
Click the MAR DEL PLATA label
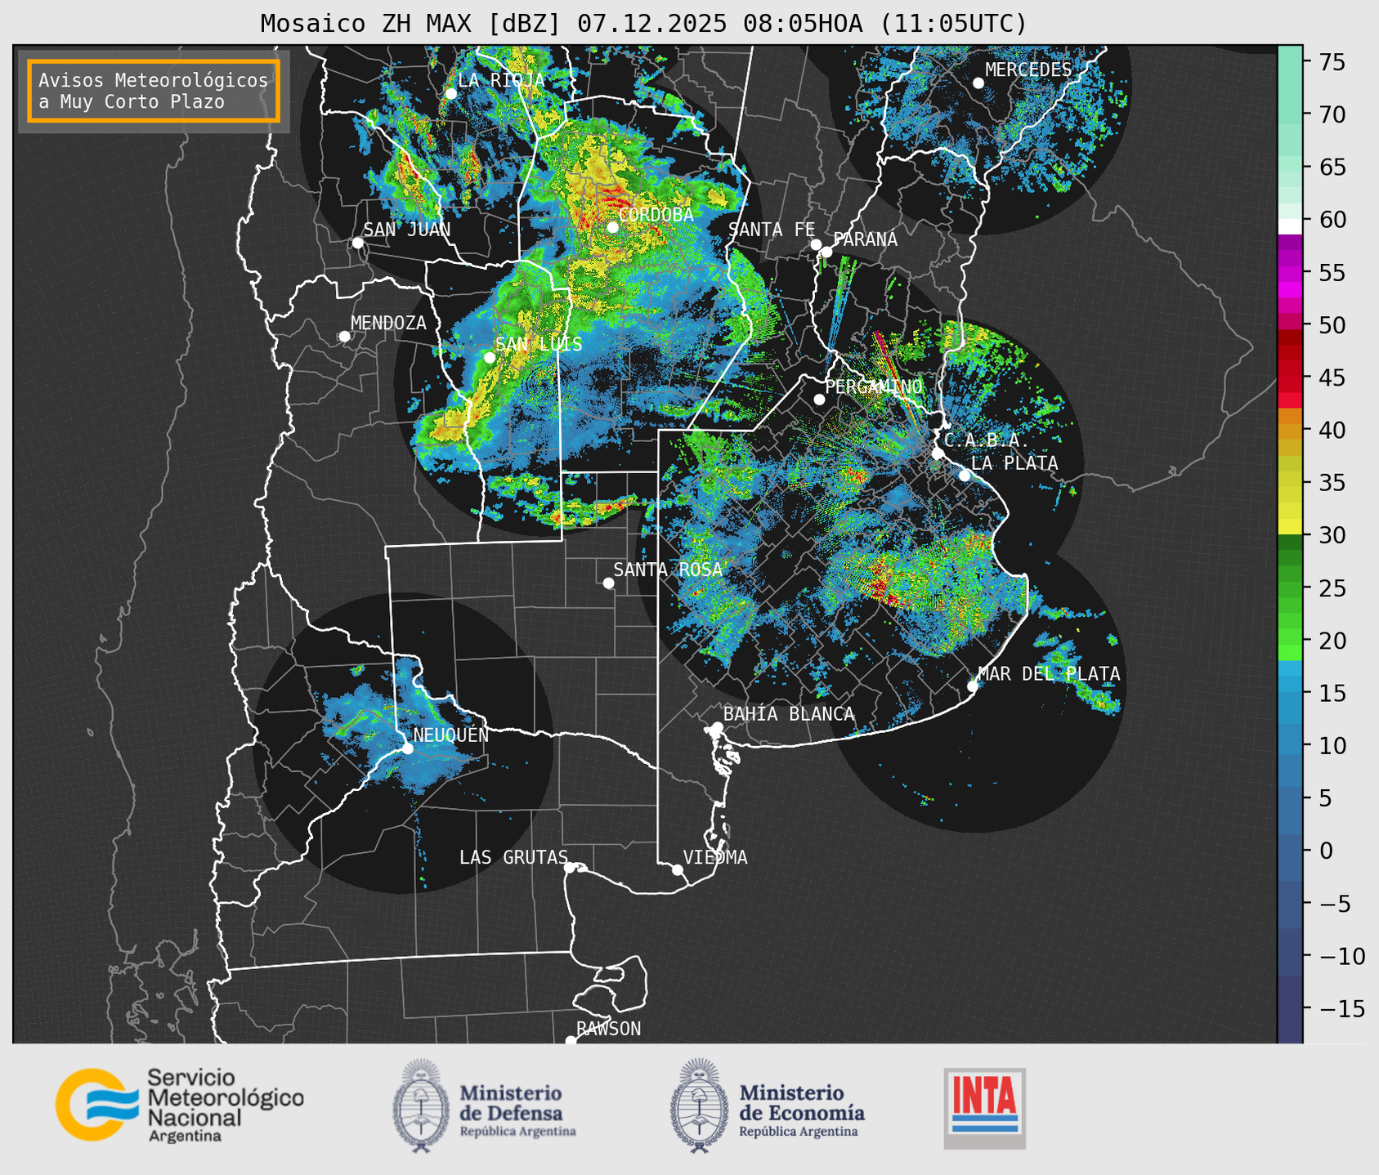pos(1049,674)
